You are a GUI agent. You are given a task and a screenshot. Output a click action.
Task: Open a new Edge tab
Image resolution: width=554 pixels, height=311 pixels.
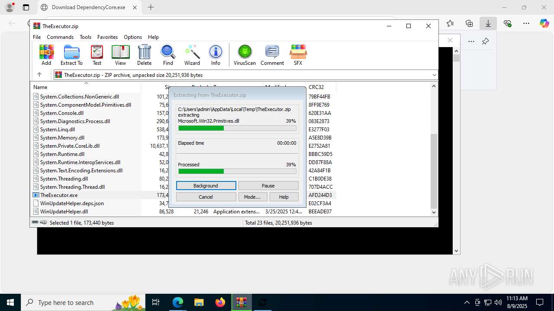point(151,7)
